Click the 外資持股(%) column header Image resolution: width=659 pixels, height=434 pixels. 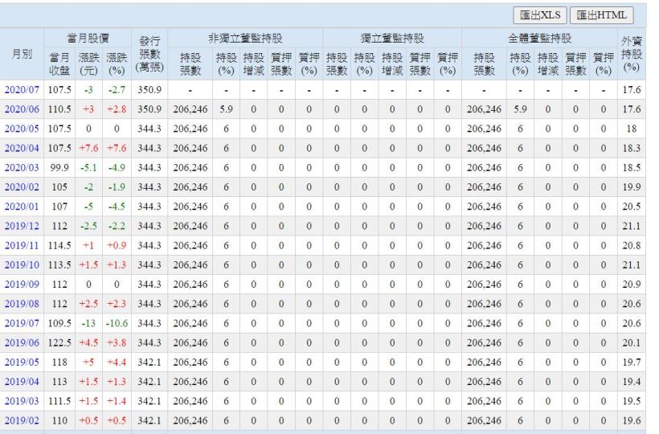click(x=631, y=54)
